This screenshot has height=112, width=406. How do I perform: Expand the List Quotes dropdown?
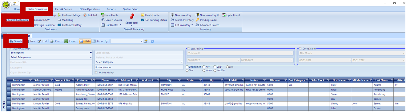click(x=120, y=25)
